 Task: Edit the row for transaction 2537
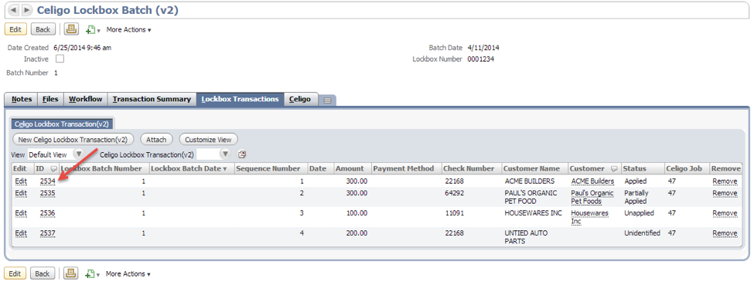click(21, 233)
